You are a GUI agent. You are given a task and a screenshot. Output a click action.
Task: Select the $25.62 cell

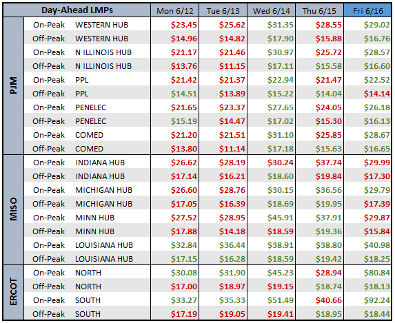click(x=232, y=25)
